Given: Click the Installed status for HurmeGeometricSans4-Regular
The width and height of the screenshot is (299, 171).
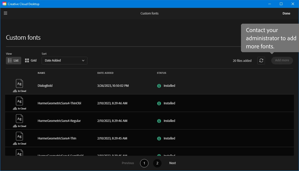Looking at the screenshot, I should pyautogui.click(x=169, y=121).
